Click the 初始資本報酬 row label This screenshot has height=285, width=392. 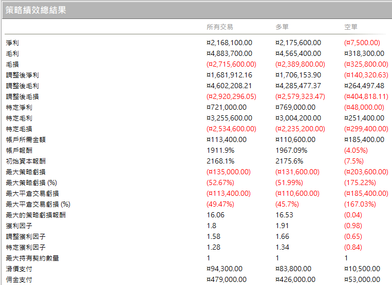coord(26,161)
